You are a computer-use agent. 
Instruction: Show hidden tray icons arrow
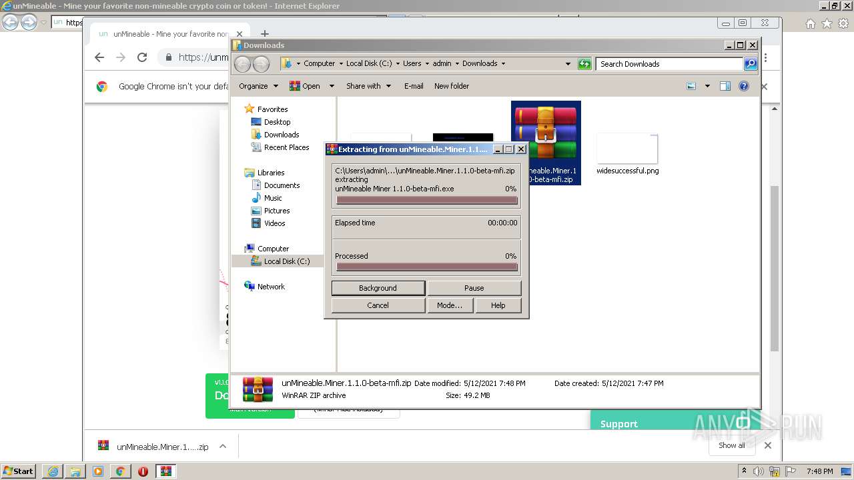[x=745, y=471]
